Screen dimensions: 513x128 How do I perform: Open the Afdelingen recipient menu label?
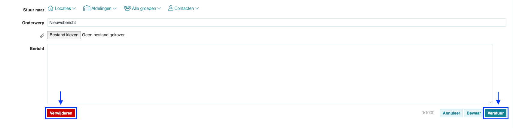(101, 8)
